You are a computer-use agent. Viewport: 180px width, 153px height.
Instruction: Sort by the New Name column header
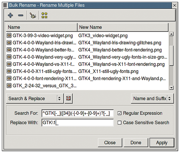[123, 27]
